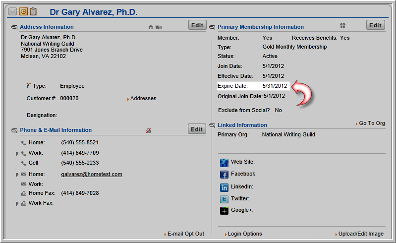The image size is (396, 243).
Task: Click the Cell number (540) 555-2233
Action: pyautogui.click(x=80, y=163)
